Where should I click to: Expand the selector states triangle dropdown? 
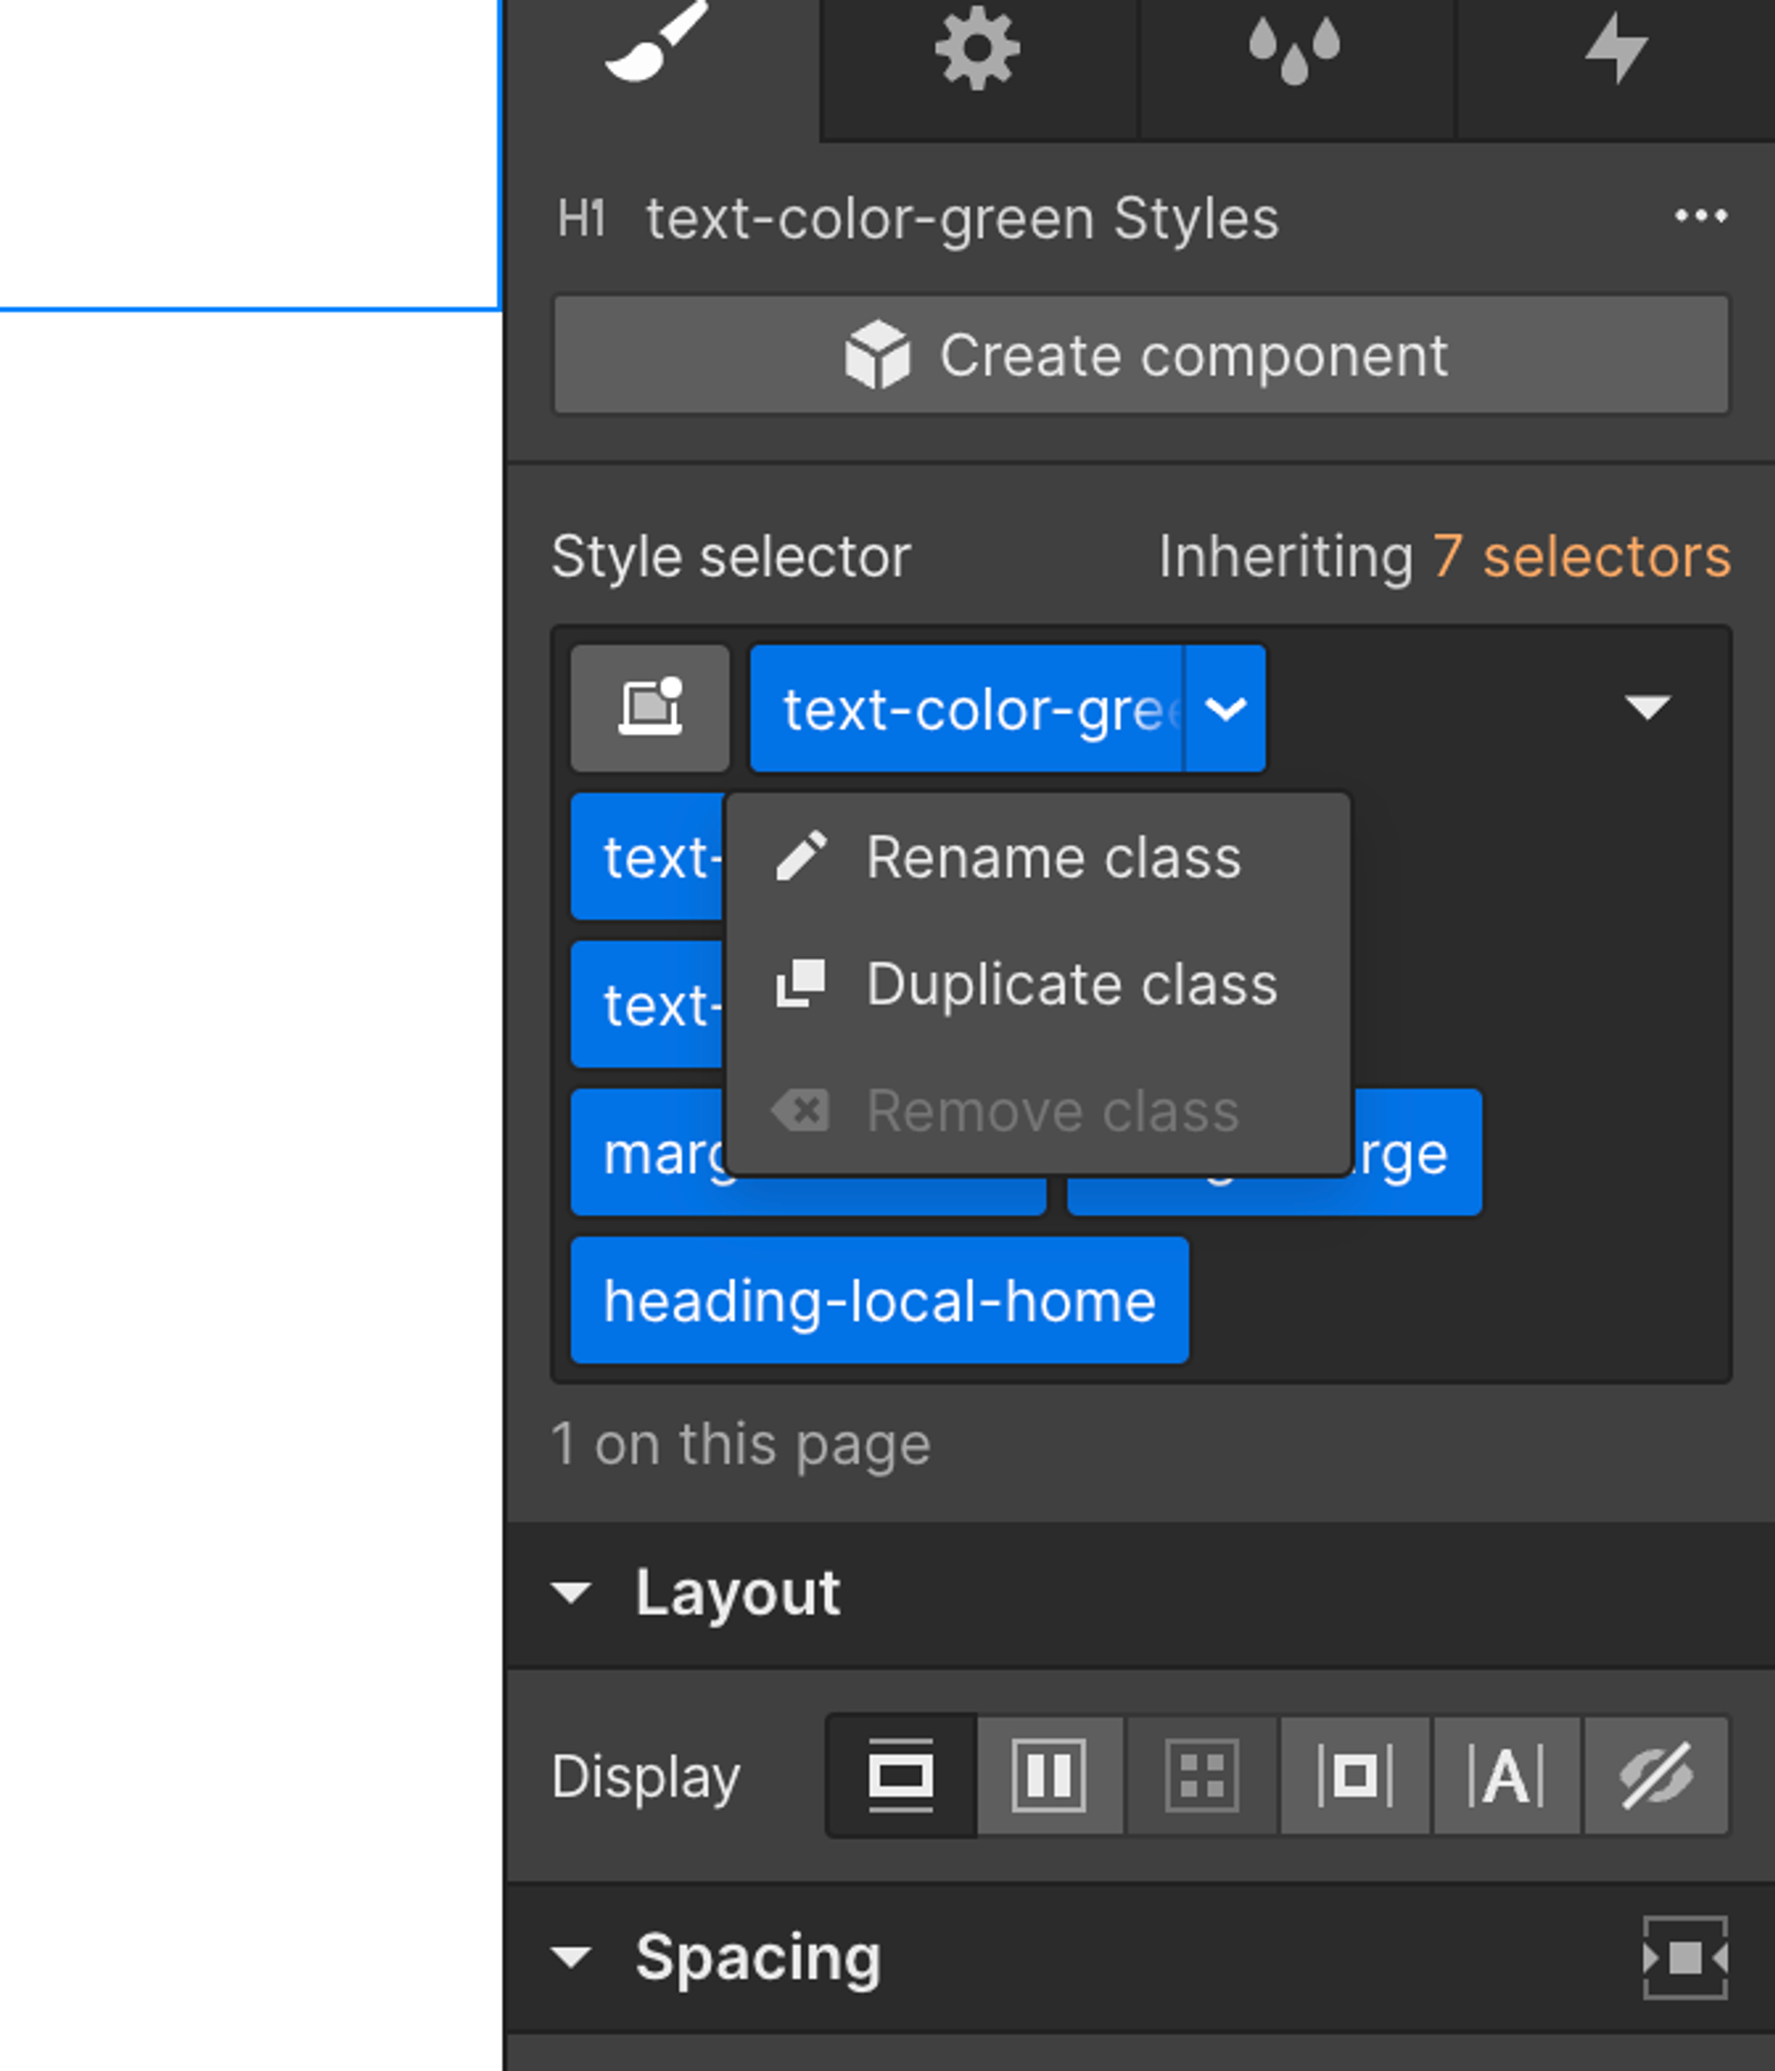1647,708
